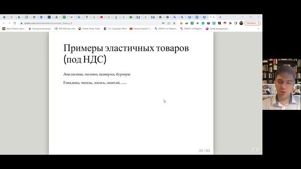Switch to the Wikipedia W tab
301x169 pixels.
coord(71,17)
